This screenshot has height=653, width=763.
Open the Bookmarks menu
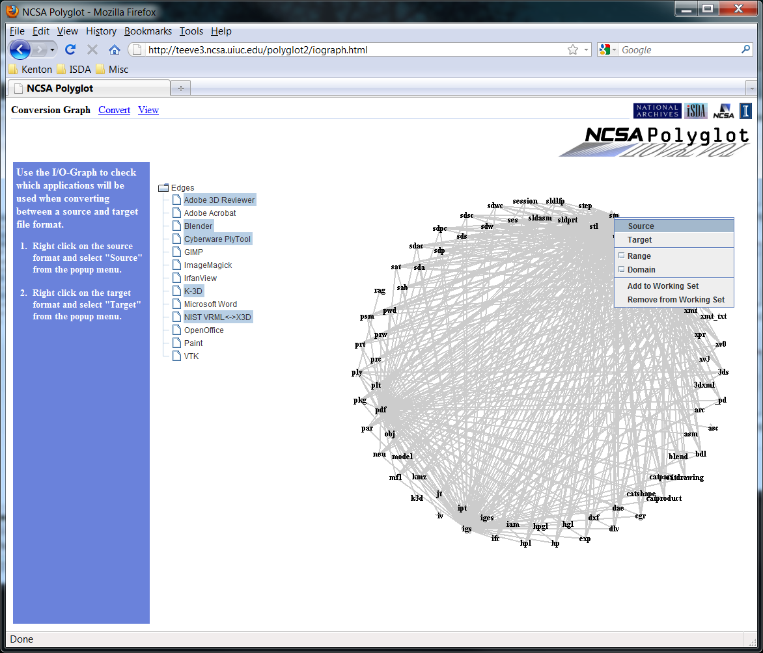click(148, 31)
